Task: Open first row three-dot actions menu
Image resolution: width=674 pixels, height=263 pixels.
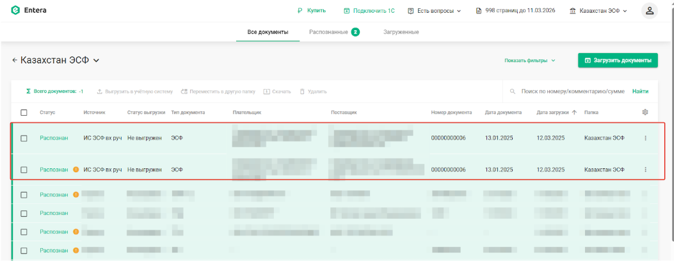Action: (x=645, y=138)
